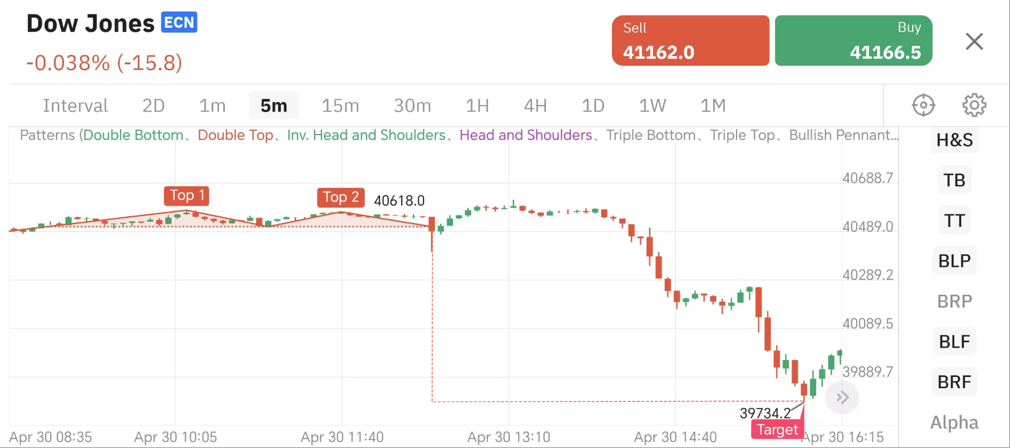The image size is (1010, 448).
Task: Toggle the BLF pattern filter
Action: (954, 342)
